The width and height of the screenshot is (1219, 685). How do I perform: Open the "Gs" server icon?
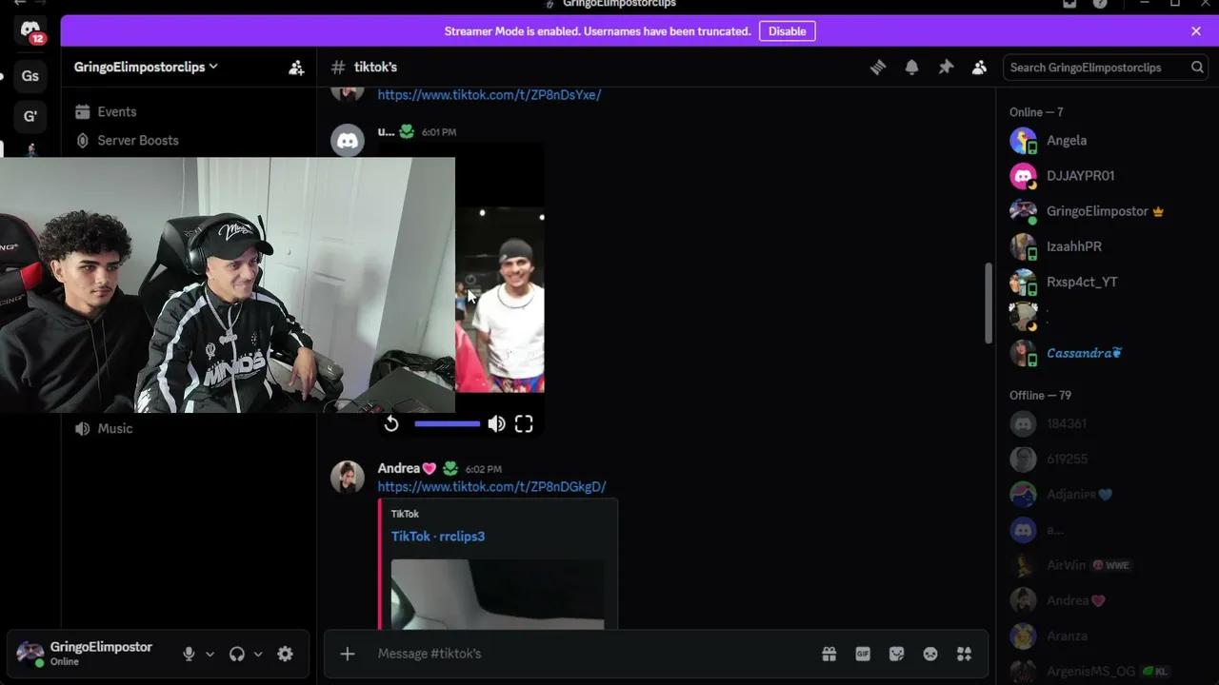(30, 76)
